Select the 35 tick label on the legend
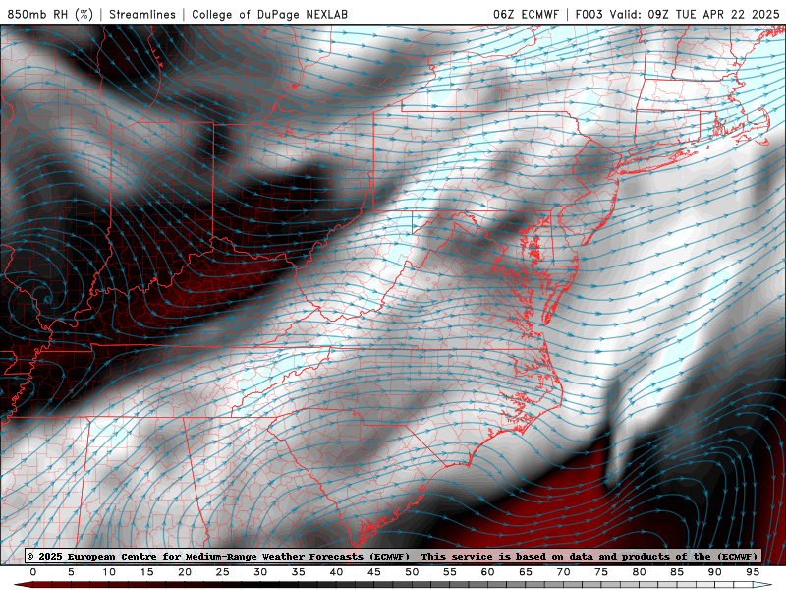786x590 pixels. click(x=299, y=572)
